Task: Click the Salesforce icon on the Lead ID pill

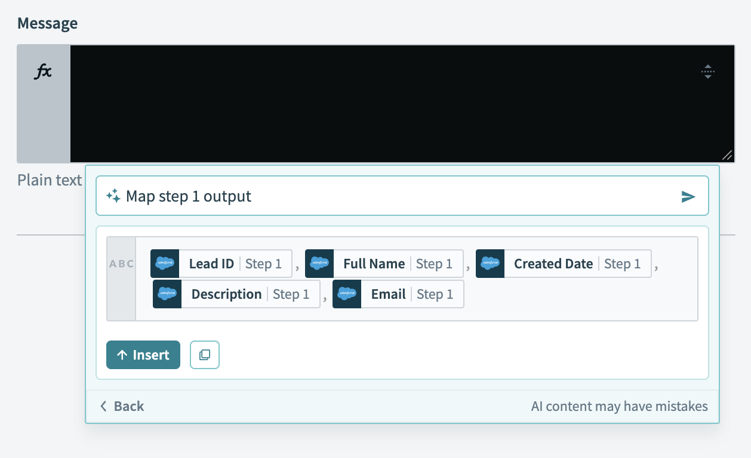Action: 165,264
